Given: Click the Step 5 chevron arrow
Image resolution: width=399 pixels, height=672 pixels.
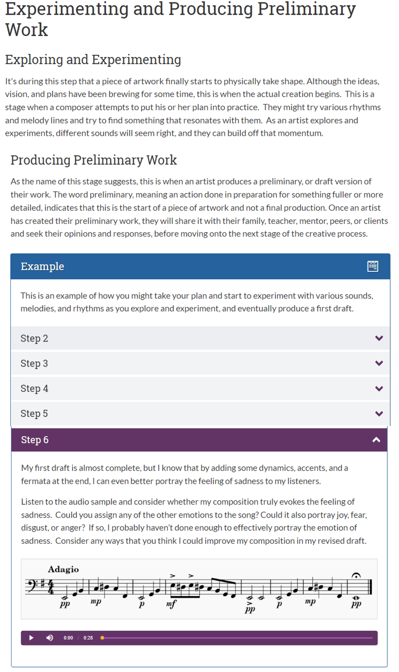Looking at the screenshot, I should (379, 414).
